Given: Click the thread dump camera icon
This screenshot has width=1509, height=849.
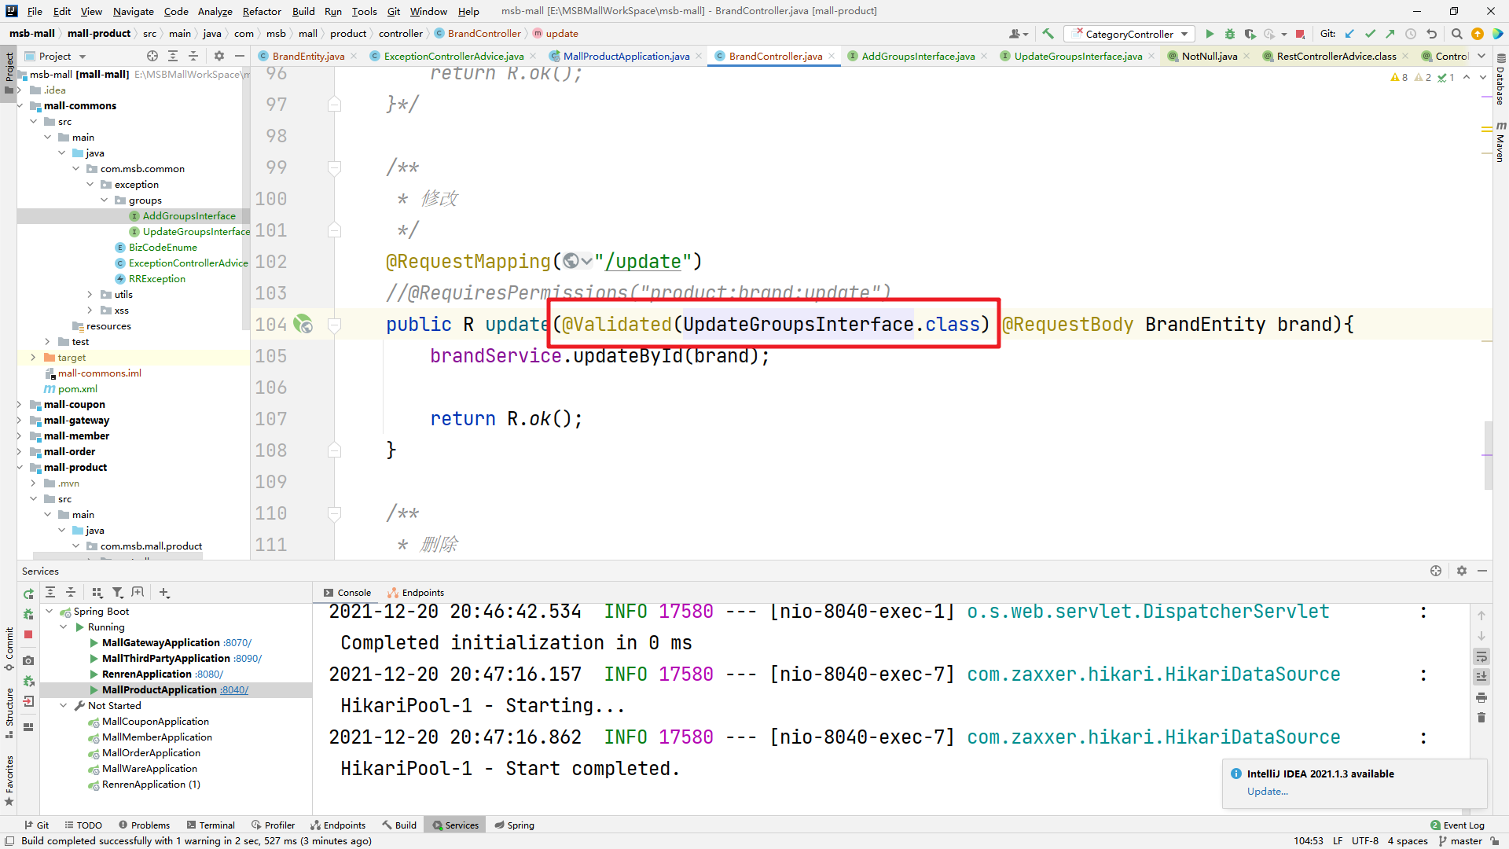Looking at the screenshot, I should coord(28,660).
